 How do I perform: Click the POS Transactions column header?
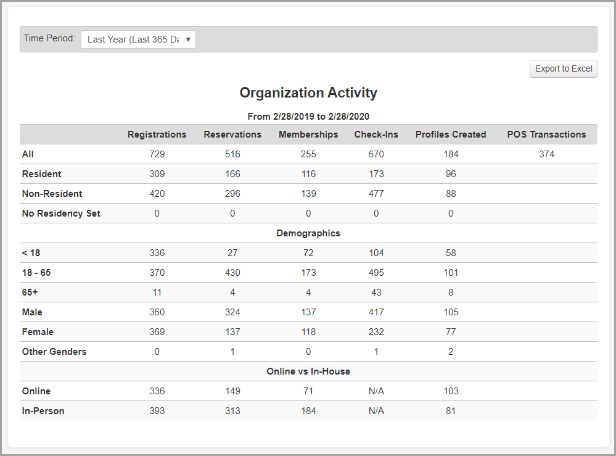pyautogui.click(x=546, y=135)
